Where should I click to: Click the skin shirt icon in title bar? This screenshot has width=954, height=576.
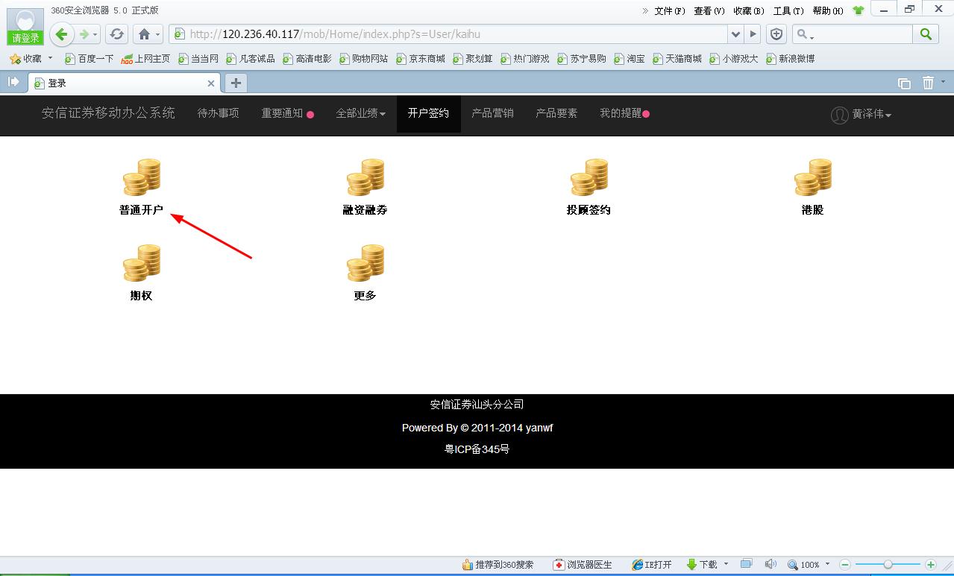coord(859,10)
